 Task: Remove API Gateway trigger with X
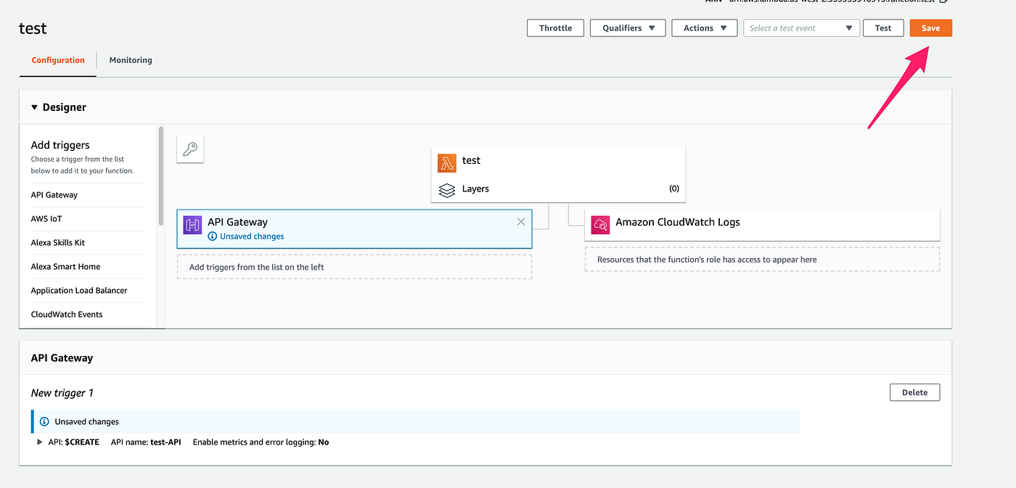coord(520,222)
